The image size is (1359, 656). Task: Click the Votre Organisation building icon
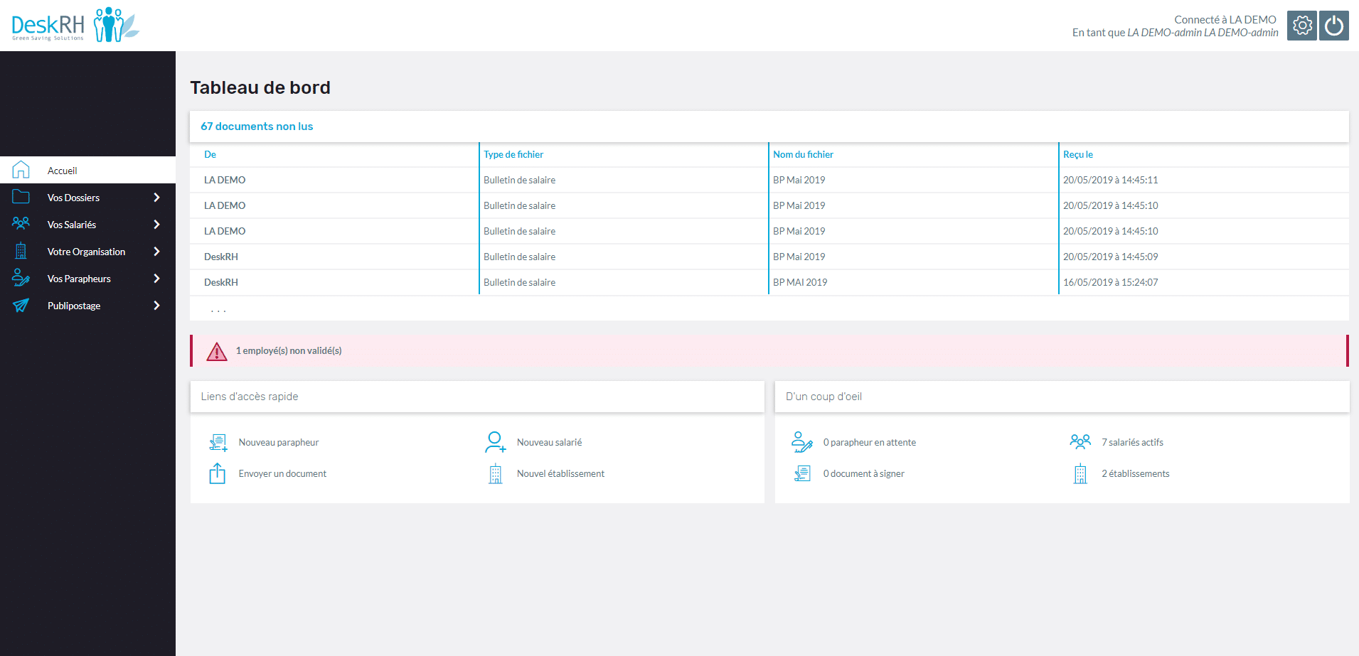tap(21, 251)
